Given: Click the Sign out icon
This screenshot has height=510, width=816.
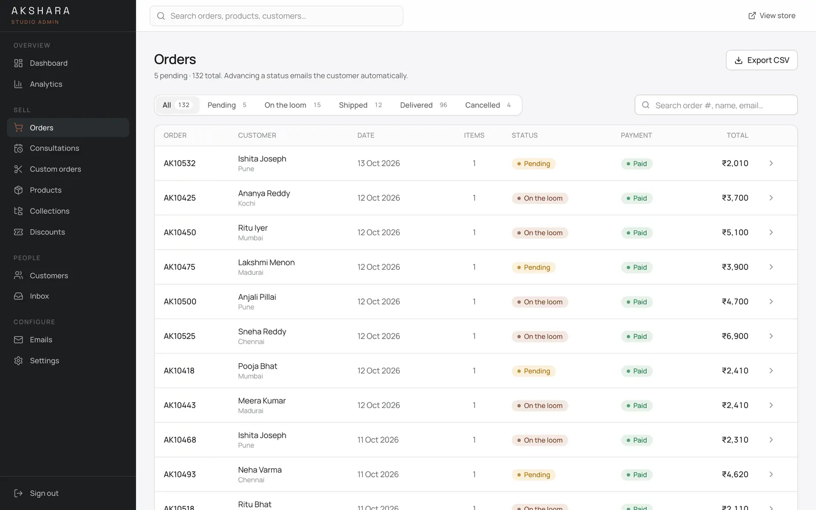Looking at the screenshot, I should click(x=18, y=493).
